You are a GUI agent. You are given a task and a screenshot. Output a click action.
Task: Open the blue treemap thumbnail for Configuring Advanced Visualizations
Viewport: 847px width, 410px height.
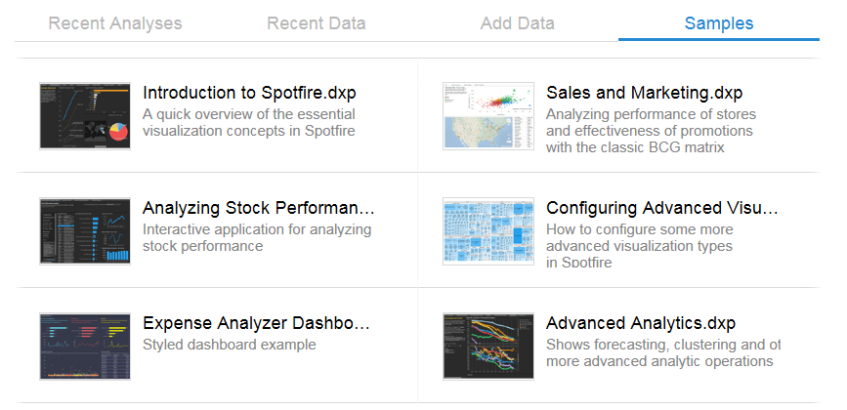[488, 231]
